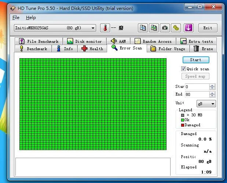The width and height of the screenshot is (227, 183).
Task: Open the Folder Usage tab
Action: pyautogui.click(x=168, y=49)
